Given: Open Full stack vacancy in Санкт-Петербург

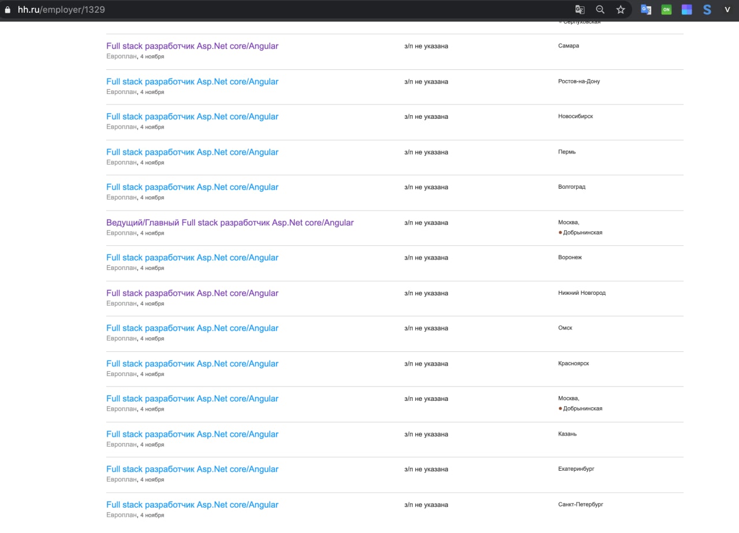Looking at the screenshot, I should 192,505.
